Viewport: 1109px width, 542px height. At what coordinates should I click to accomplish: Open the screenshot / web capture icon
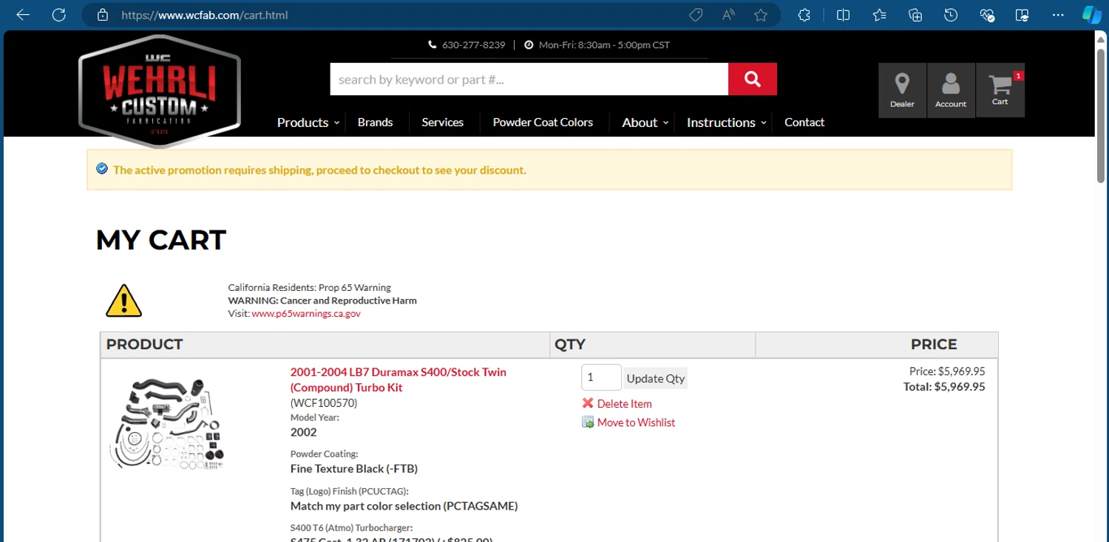(x=1022, y=15)
